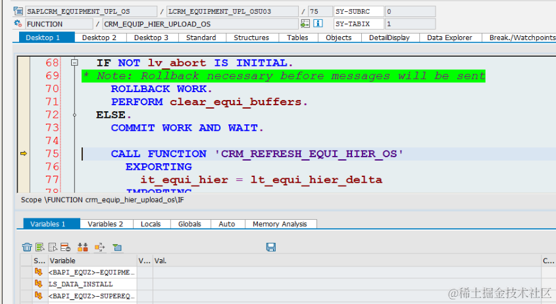Image resolution: width=556 pixels, height=304 pixels.
Task: Open the Tables tab
Action: pos(297,38)
